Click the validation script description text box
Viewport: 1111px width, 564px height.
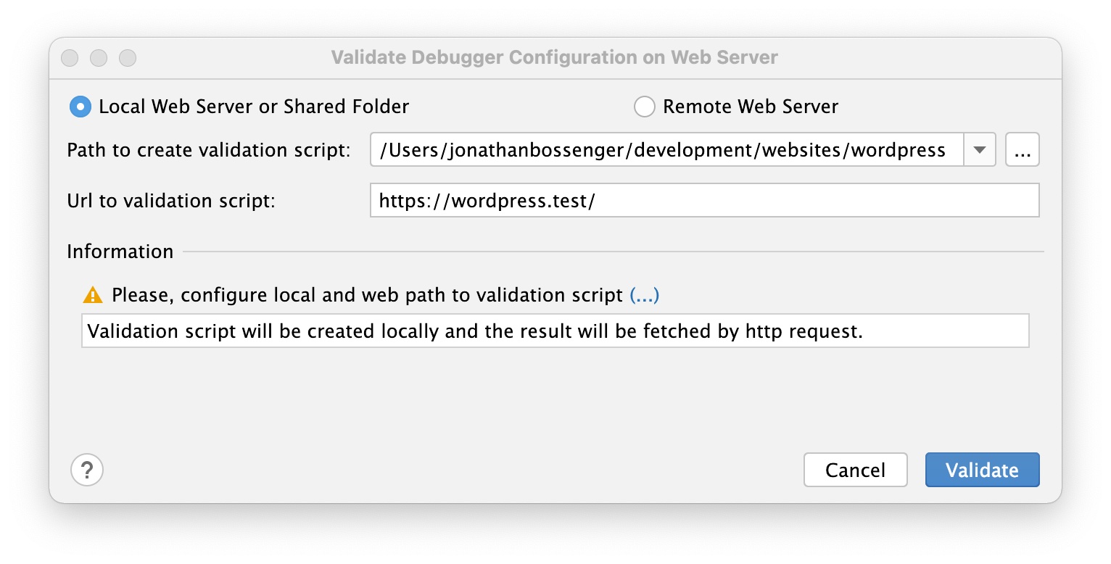555,331
